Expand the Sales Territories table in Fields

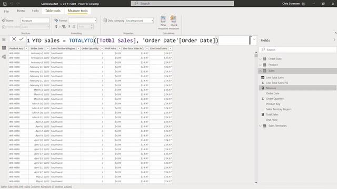pos(260,126)
